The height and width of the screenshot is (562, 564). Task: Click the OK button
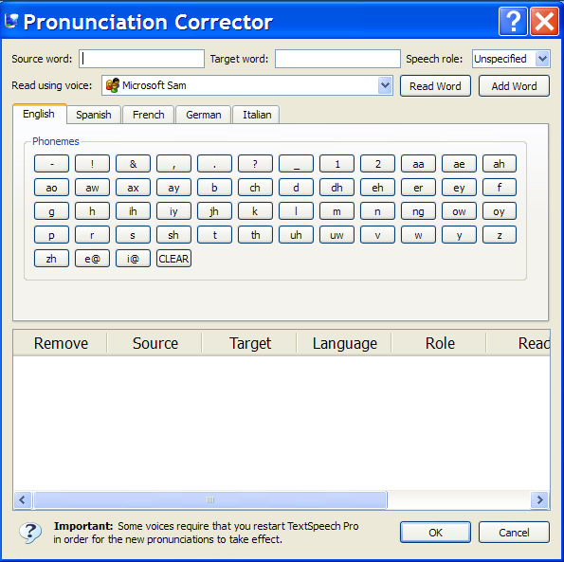point(435,533)
